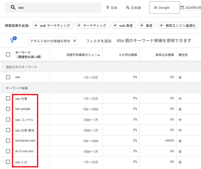Screen dimensions: 201x169
Task: Click フィルタを追加 to add a filter
Action: (99, 41)
